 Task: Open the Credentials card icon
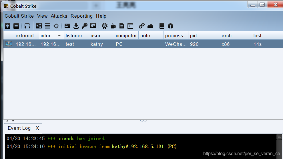67,26
